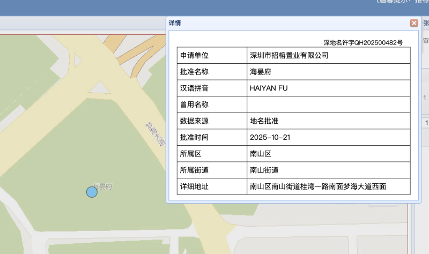
Task: Close the 详情 details dialog
Action: (x=413, y=23)
